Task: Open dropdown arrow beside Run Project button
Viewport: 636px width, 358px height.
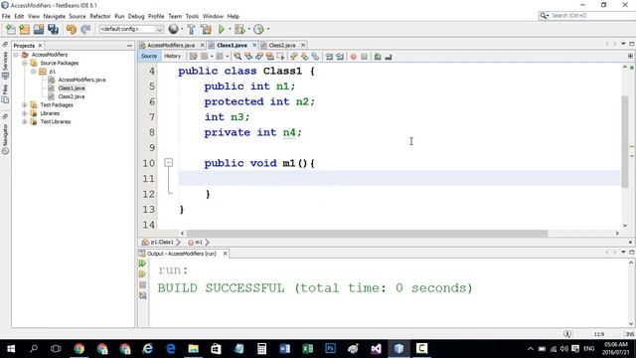Action: click(230, 29)
